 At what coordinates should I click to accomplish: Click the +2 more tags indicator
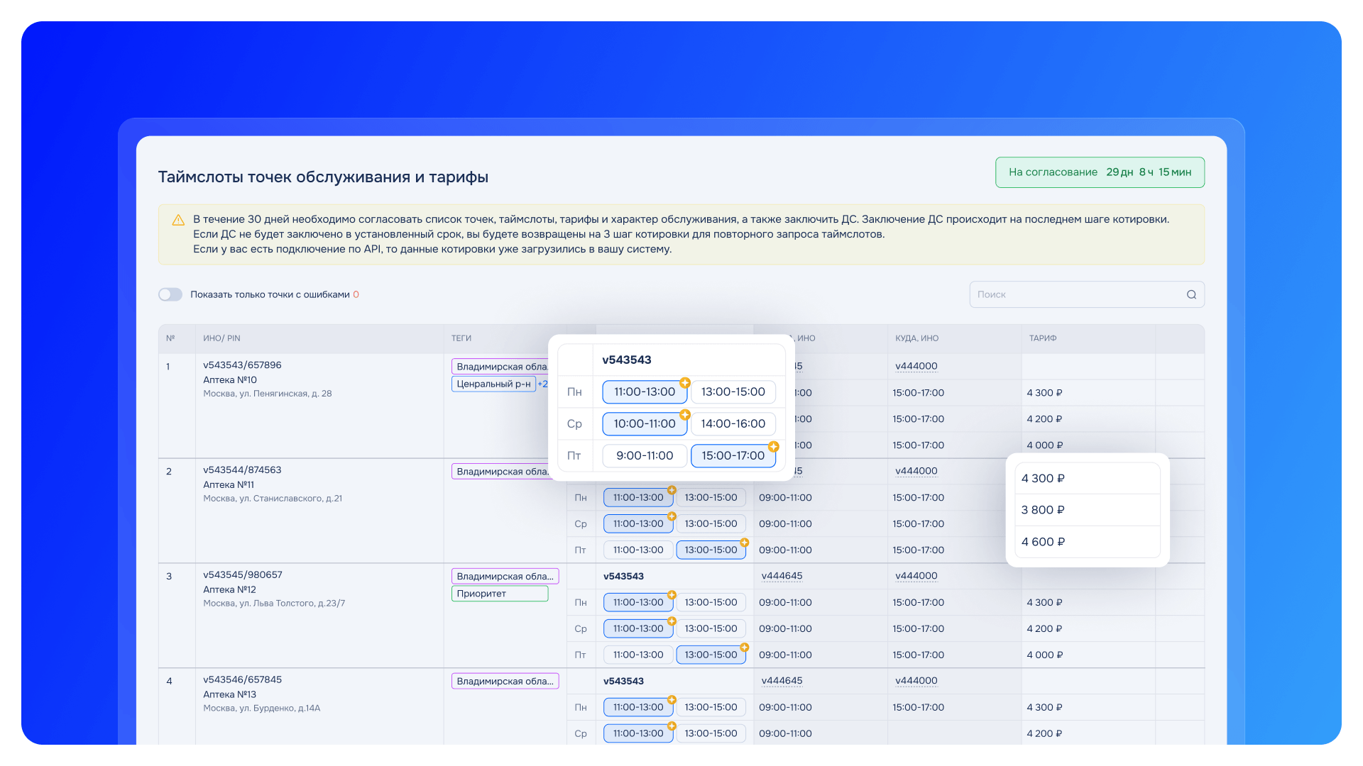(x=542, y=384)
